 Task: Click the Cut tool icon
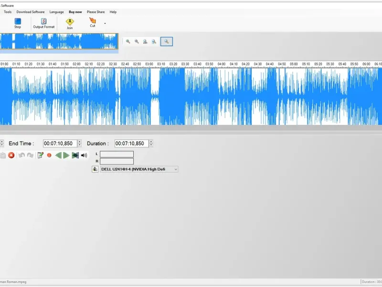coord(93,22)
